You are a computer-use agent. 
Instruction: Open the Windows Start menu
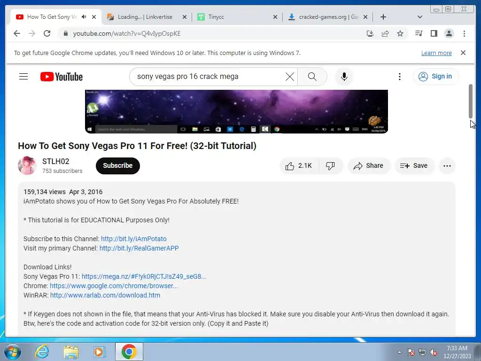[x=13, y=352]
